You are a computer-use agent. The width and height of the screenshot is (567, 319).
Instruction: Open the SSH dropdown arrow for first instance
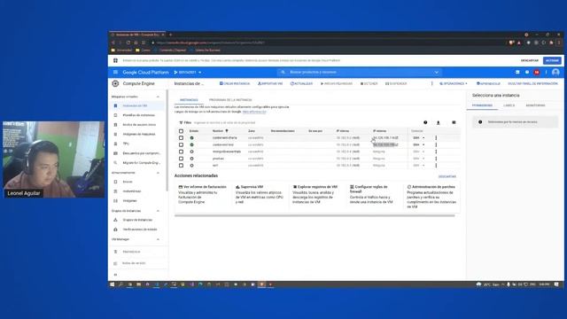click(x=423, y=138)
